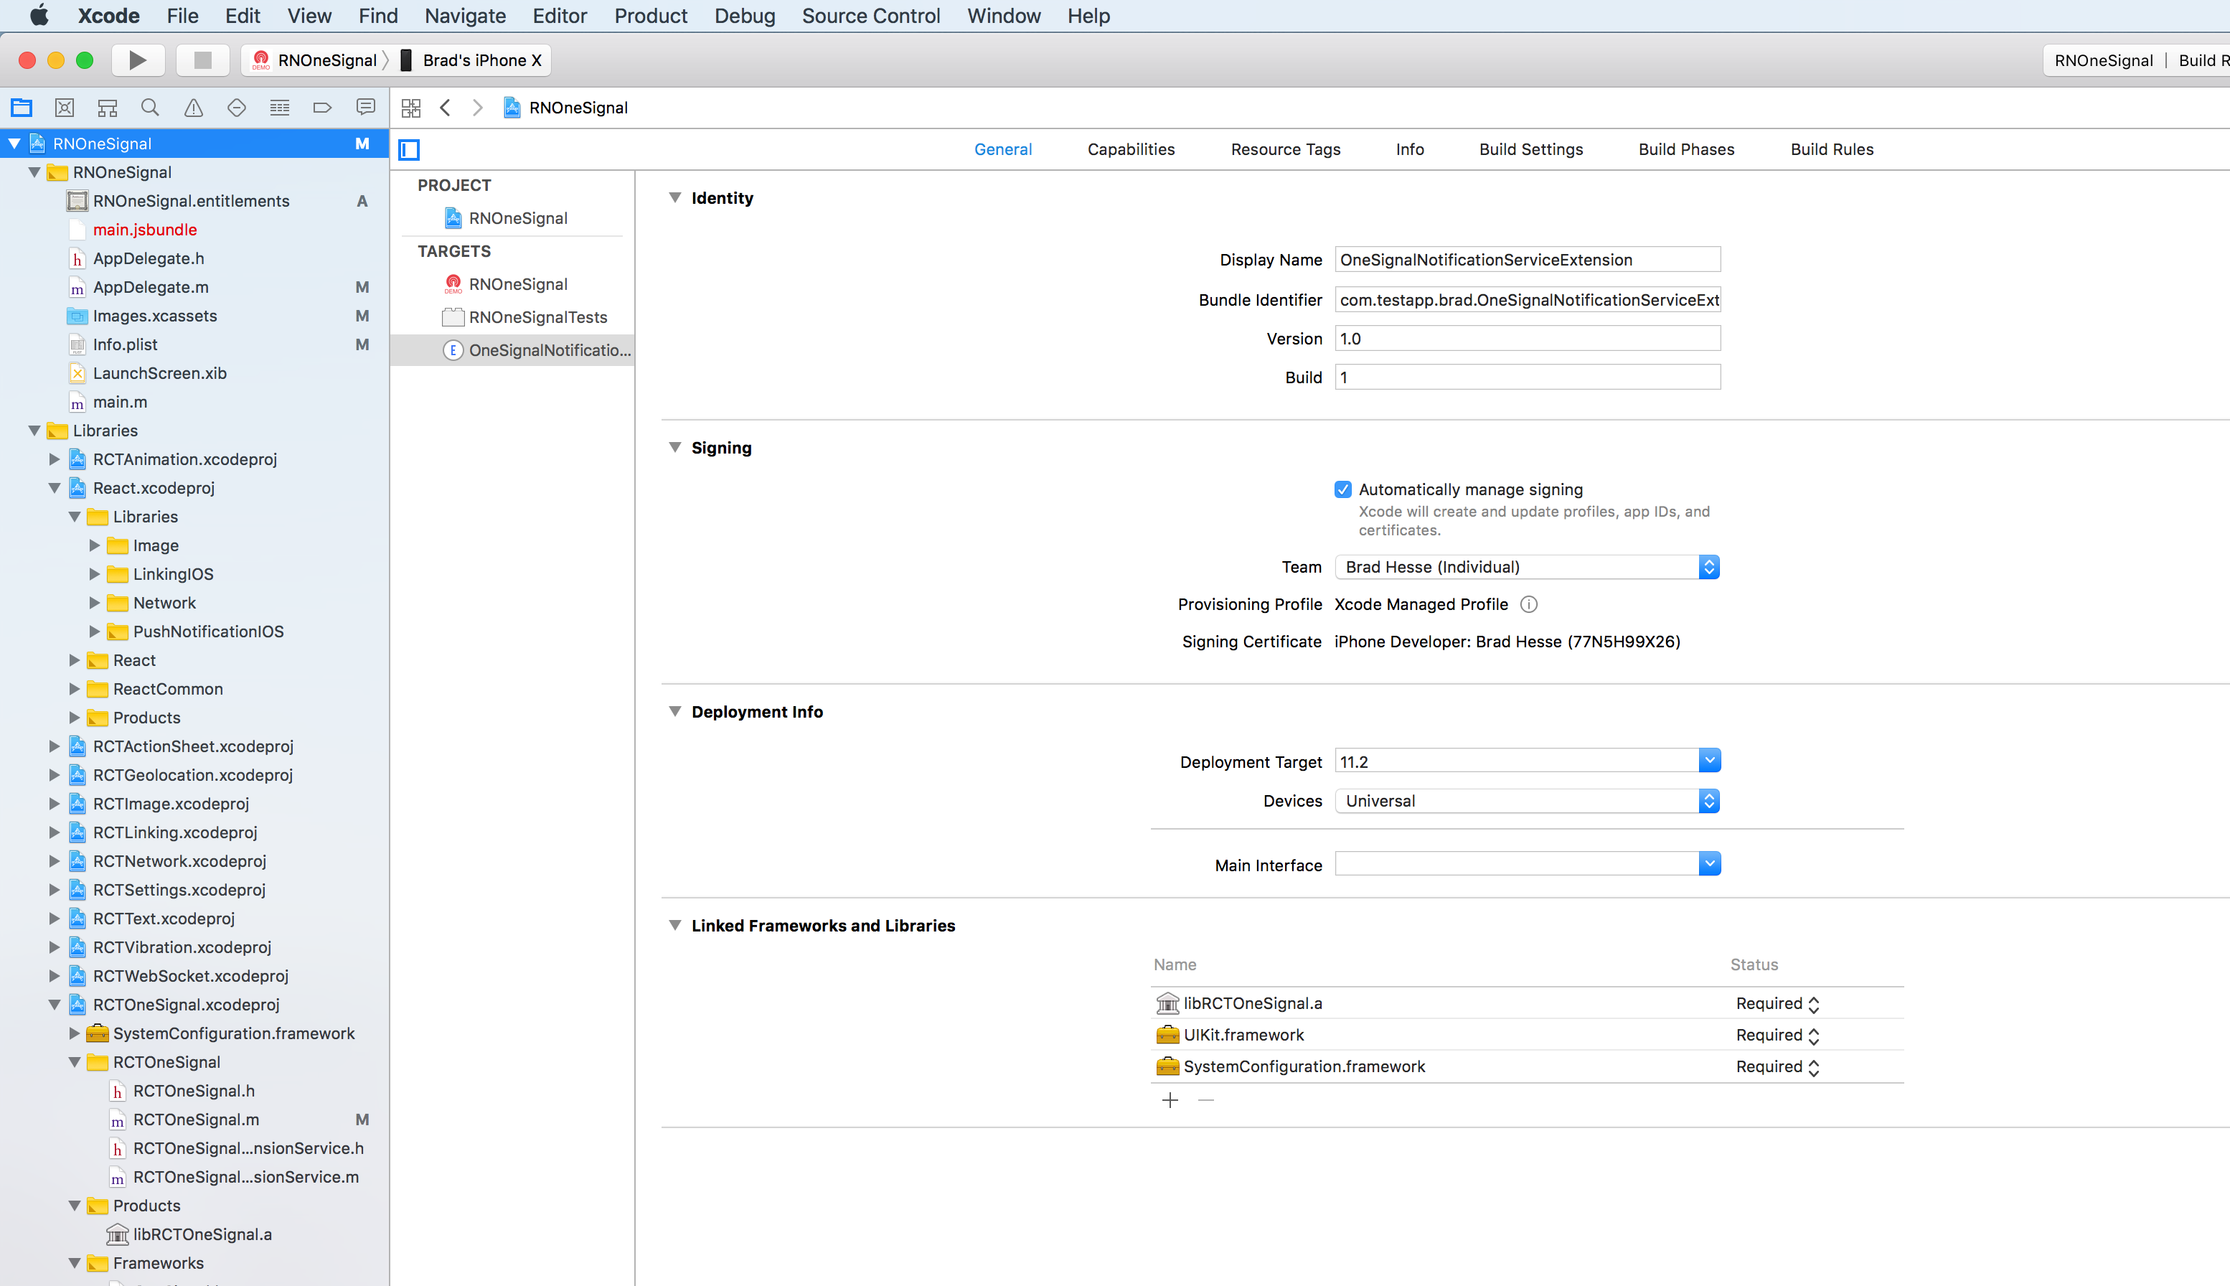This screenshot has width=2230, height=1286.
Task: Expand the PushNotificationIOS folder
Action: click(x=95, y=632)
